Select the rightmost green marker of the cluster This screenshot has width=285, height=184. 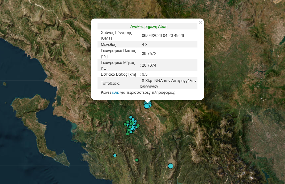138,125
